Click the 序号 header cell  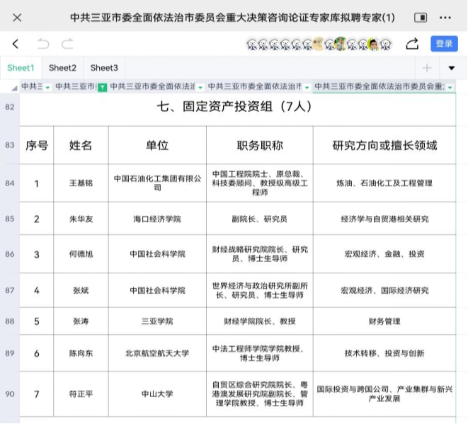click(x=37, y=145)
